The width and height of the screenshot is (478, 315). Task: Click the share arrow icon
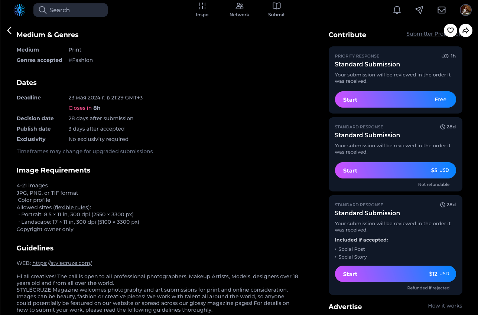coord(466,30)
